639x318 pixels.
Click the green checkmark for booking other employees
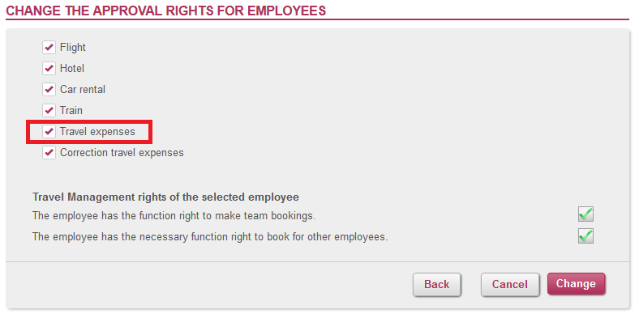(x=585, y=235)
